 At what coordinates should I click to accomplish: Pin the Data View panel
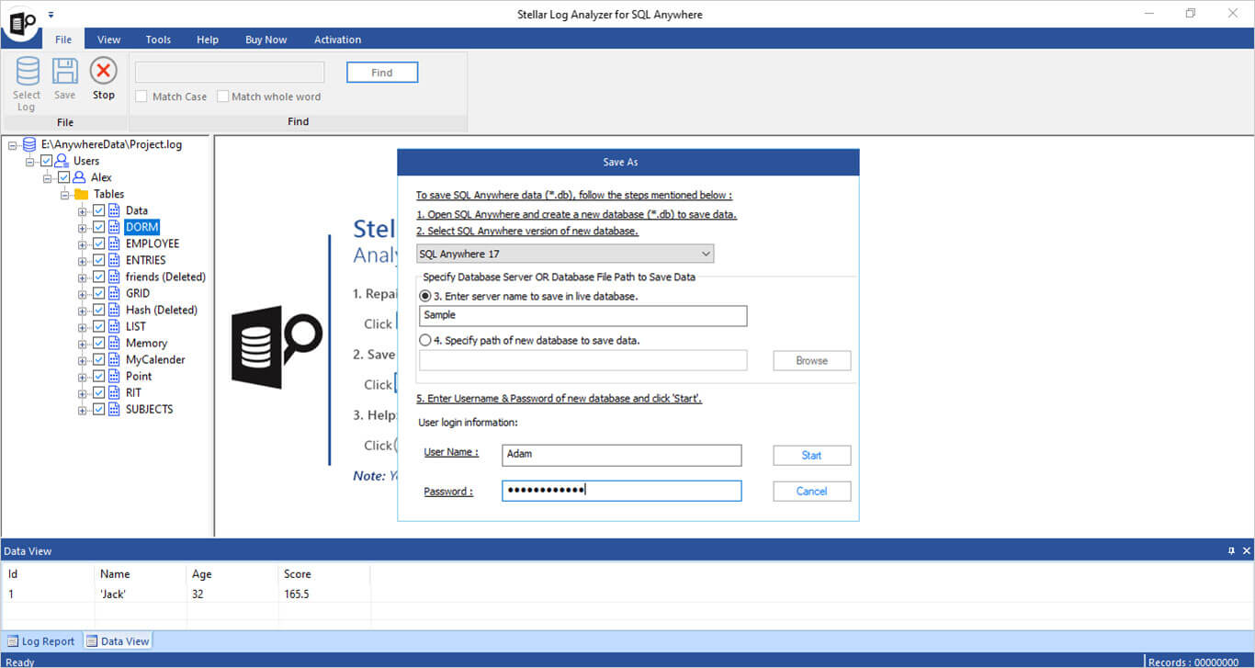[x=1232, y=551]
